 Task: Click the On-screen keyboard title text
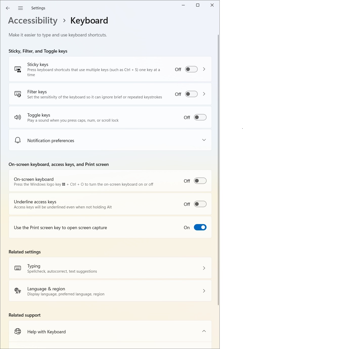(34, 179)
